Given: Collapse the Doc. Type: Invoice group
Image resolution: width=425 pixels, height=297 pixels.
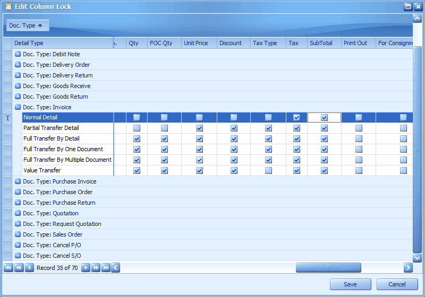Looking at the screenshot, I should (18, 107).
